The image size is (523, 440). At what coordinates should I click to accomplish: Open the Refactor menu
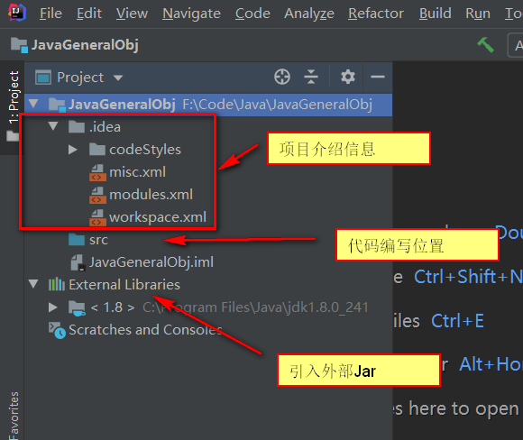[x=376, y=14]
